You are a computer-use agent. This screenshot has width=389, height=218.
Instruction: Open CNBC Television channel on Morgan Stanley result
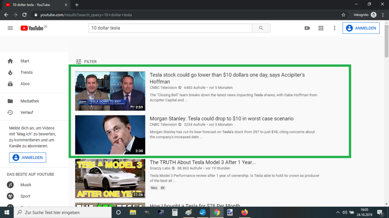pos(163,125)
